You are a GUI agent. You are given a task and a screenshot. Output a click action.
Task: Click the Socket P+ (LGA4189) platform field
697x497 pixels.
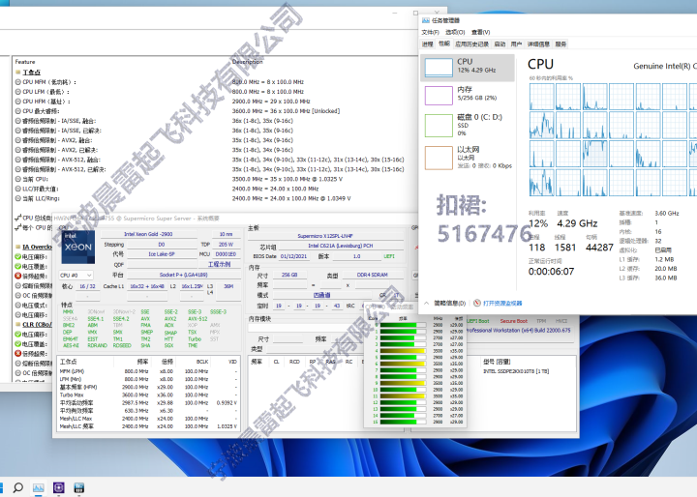183,275
